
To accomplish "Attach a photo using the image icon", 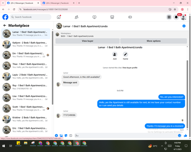I will click(x=61, y=136).
